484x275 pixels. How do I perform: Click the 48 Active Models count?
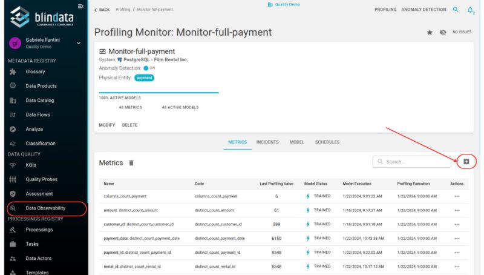tap(180, 108)
